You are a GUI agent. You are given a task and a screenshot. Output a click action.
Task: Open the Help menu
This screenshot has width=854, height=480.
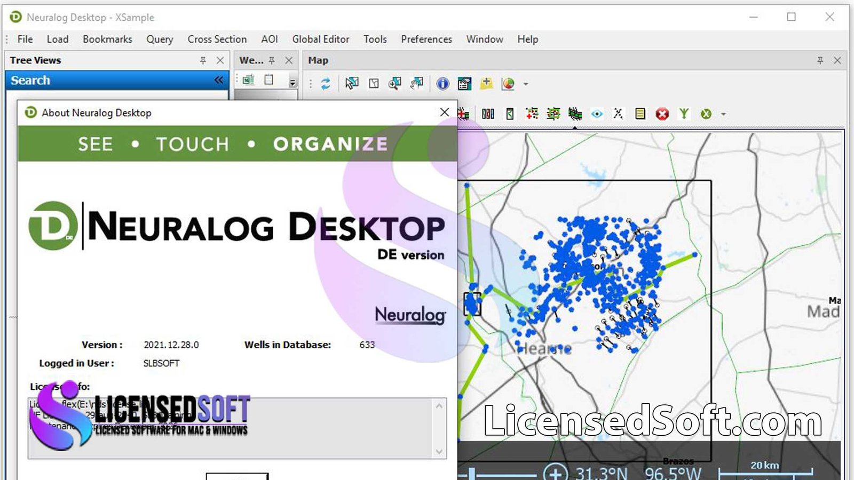pos(527,39)
